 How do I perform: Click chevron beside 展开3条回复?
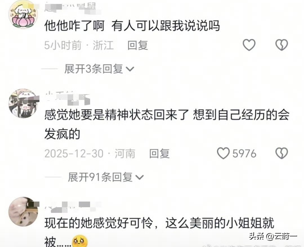coord(130,69)
